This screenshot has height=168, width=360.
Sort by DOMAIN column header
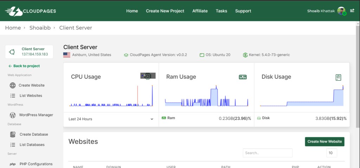114,167
